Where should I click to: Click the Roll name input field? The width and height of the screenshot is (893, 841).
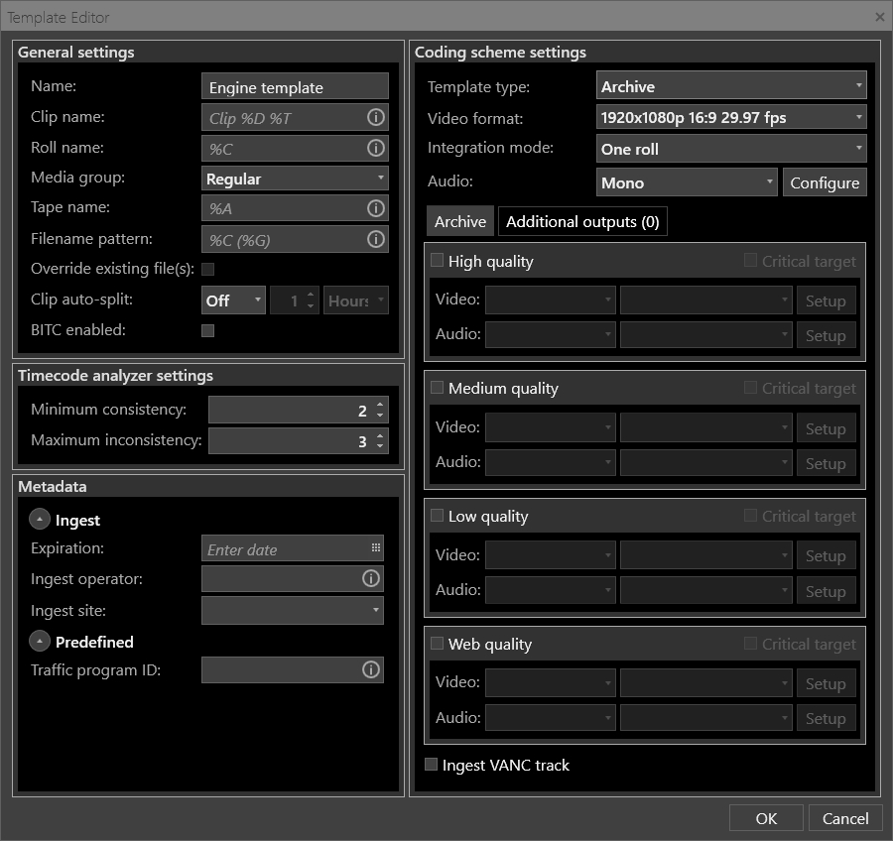pyautogui.click(x=295, y=148)
